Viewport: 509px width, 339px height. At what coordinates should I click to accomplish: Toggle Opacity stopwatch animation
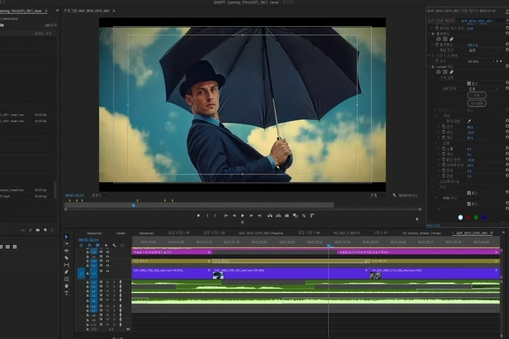tap(437, 44)
